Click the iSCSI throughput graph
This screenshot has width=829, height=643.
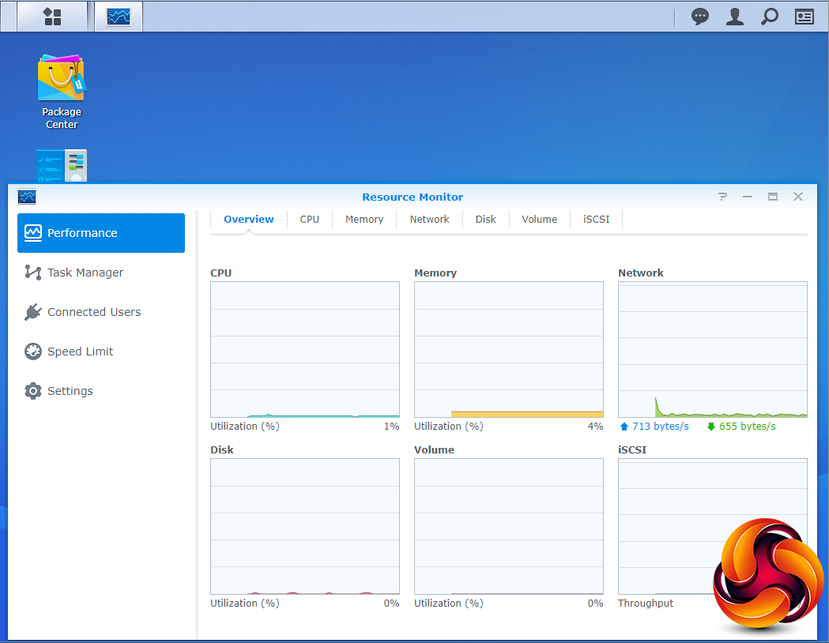(713, 526)
